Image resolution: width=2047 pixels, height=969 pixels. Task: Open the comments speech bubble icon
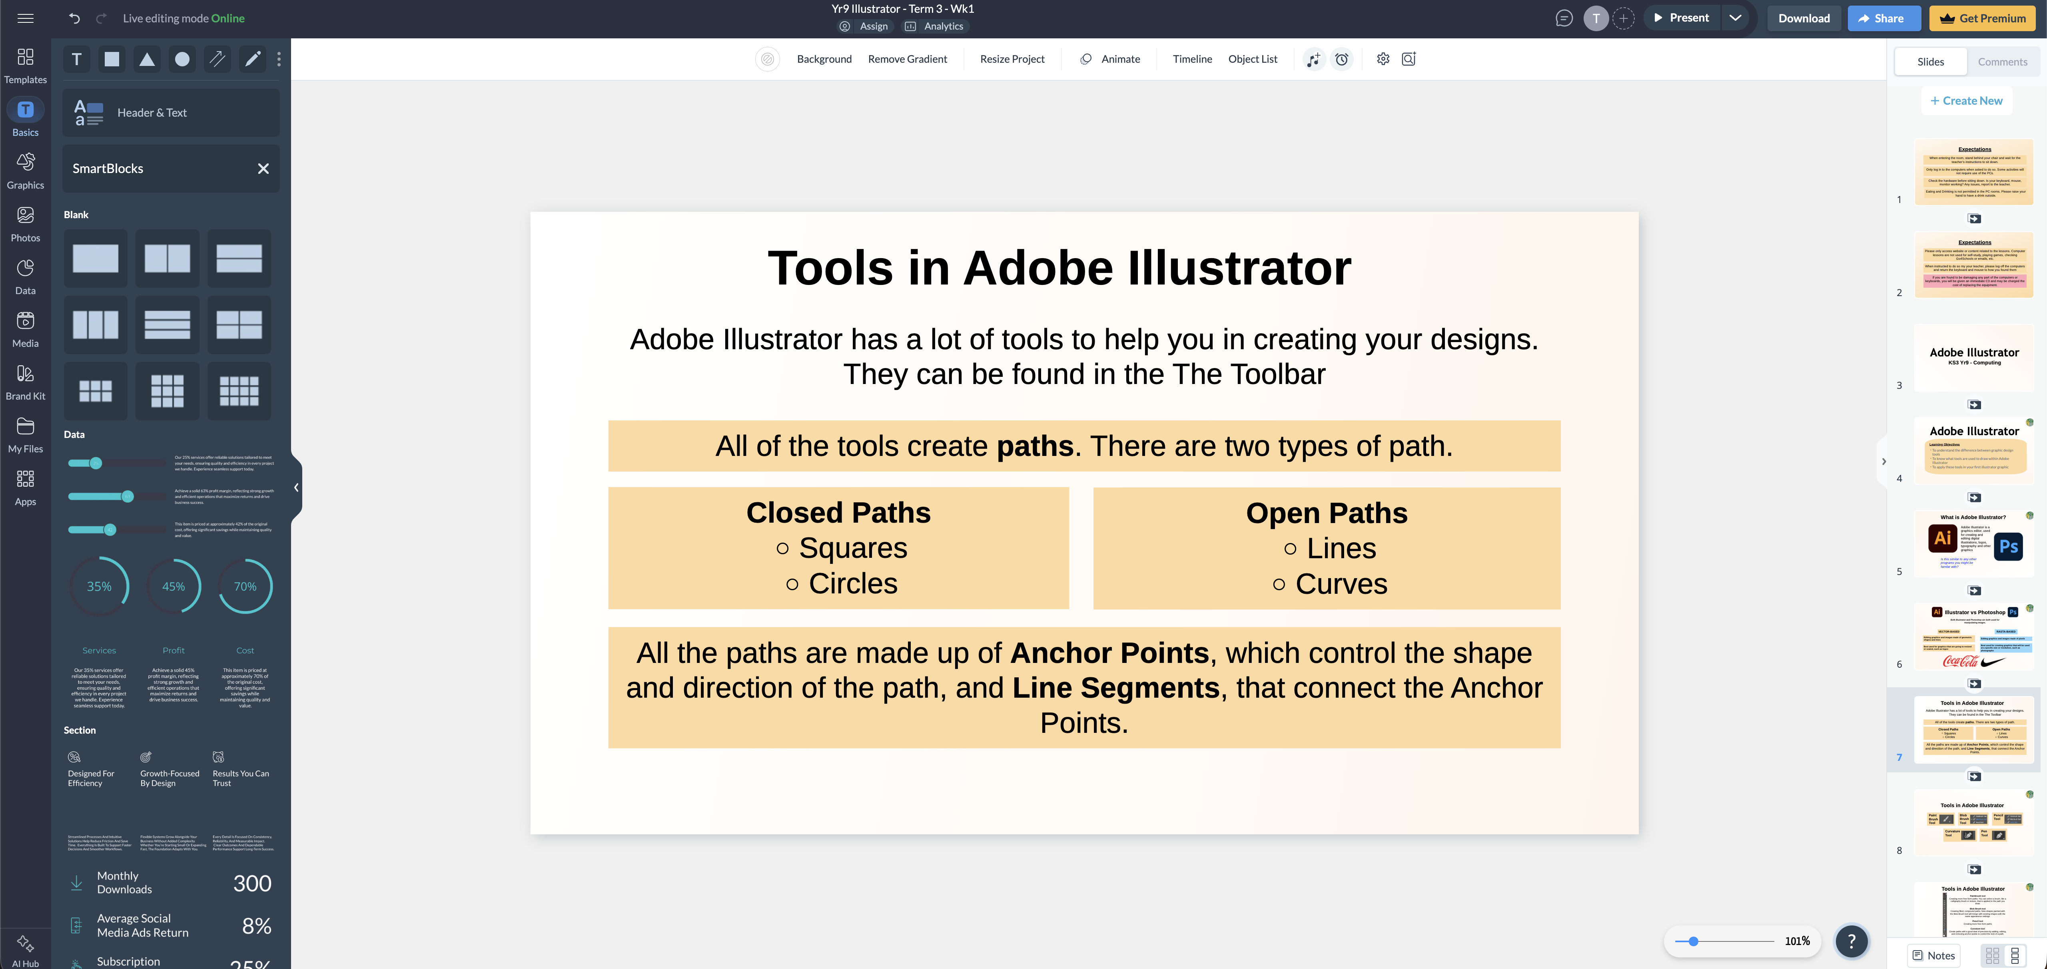(1564, 18)
